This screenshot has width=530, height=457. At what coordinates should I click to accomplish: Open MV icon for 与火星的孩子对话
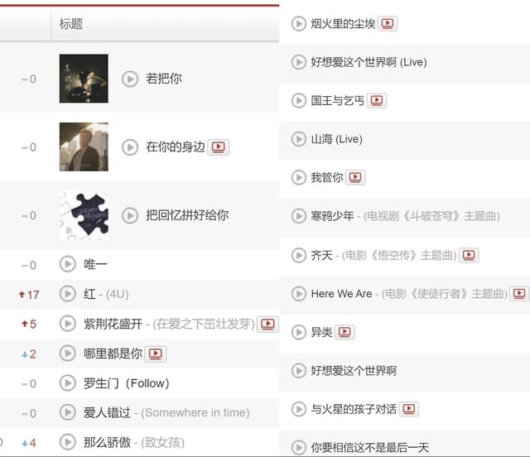[409, 409]
